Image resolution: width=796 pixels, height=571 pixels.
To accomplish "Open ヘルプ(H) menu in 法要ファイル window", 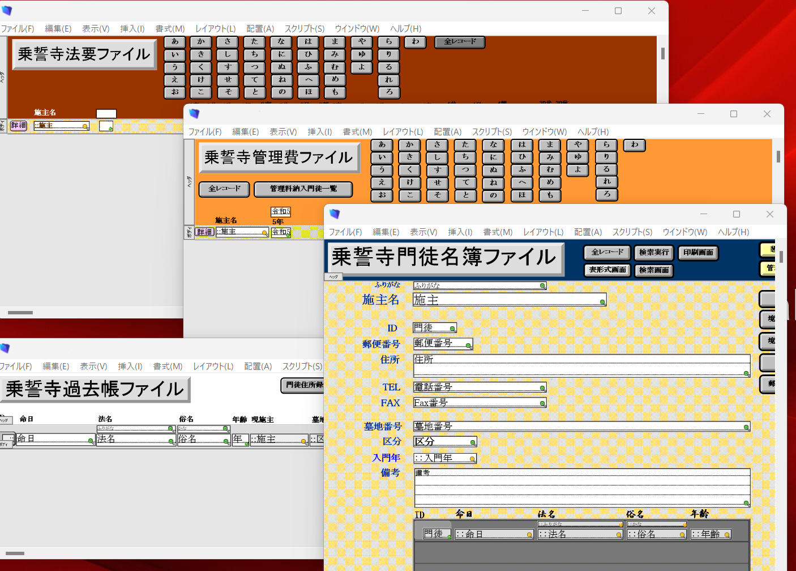I will pos(405,28).
